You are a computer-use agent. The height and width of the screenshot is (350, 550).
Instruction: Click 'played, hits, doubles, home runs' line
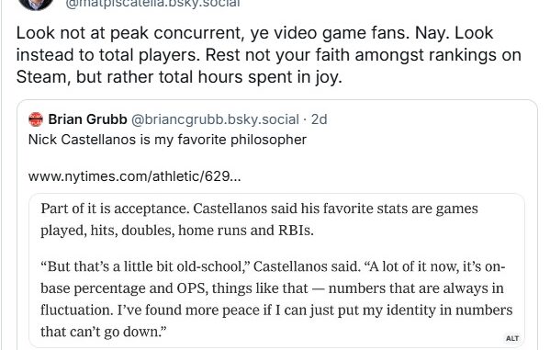(177, 231)
